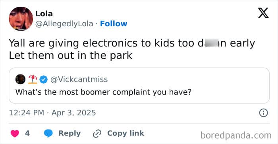
Task: Click the beach umbrella emoji
Action: point(33,80)
